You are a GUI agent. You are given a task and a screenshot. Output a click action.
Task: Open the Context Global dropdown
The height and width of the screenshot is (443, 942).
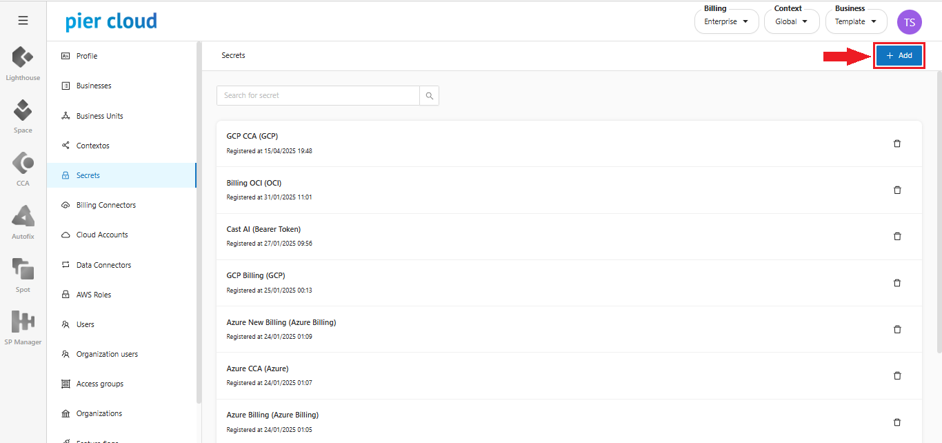[x=791, y=21]
